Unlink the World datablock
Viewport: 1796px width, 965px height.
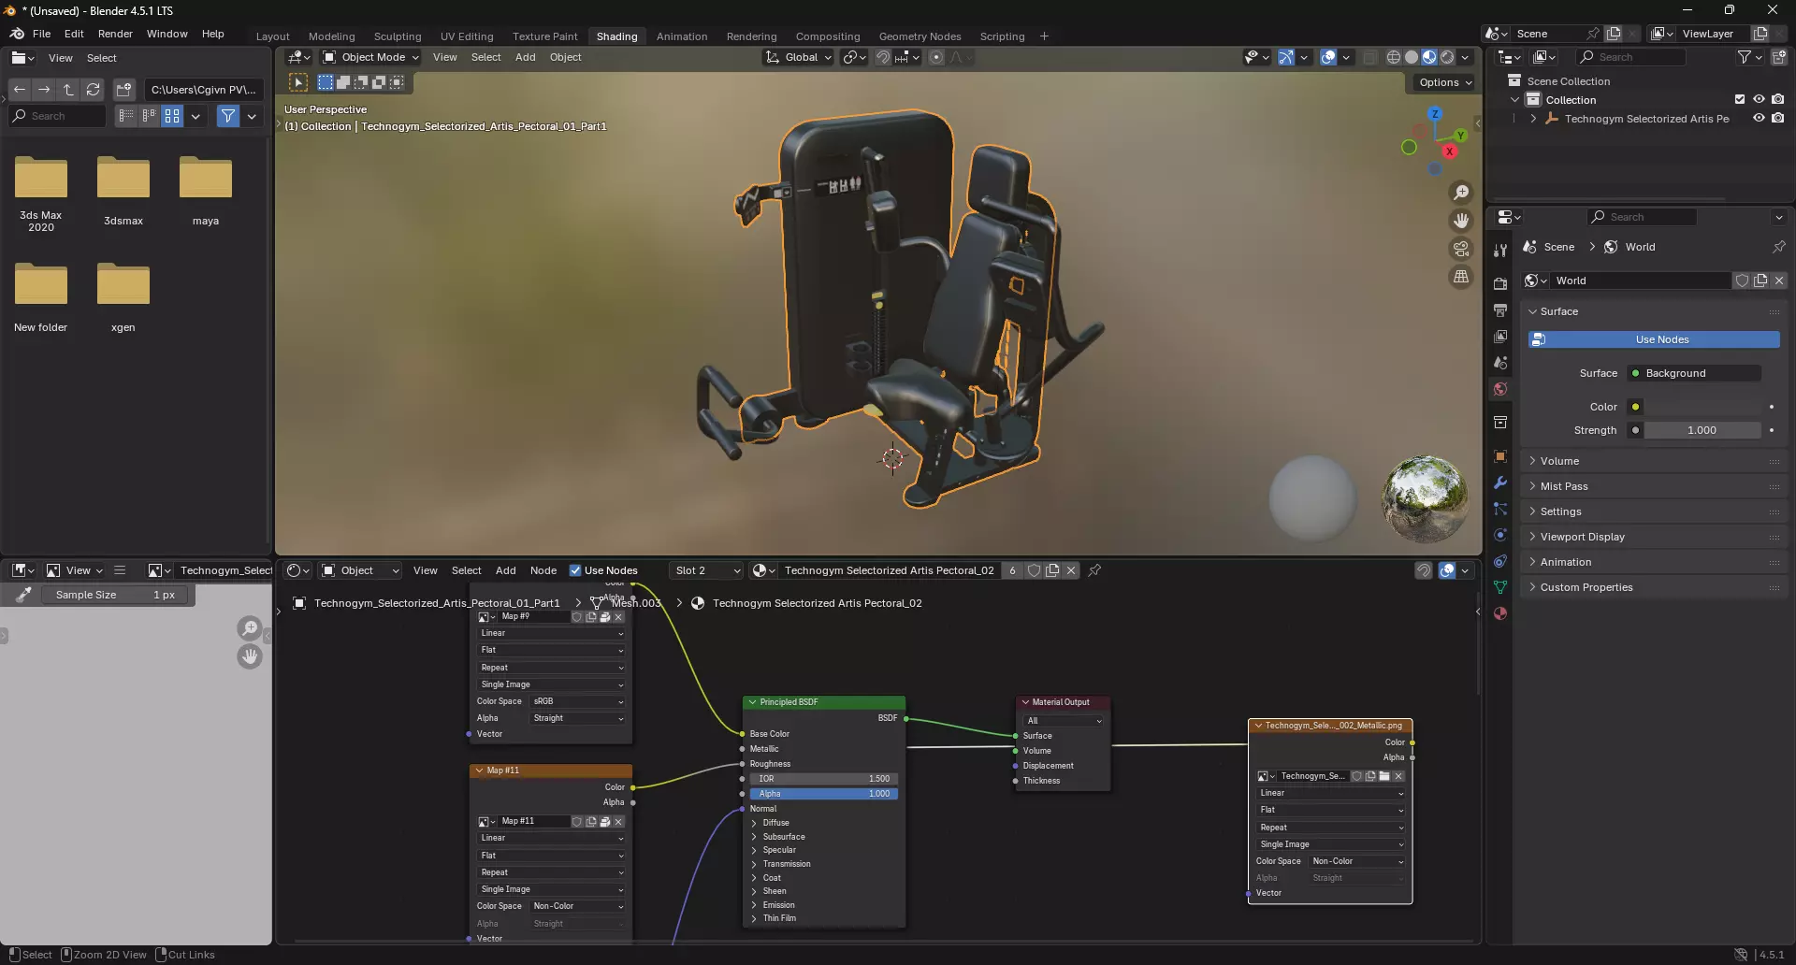[x=1779, y=281]
